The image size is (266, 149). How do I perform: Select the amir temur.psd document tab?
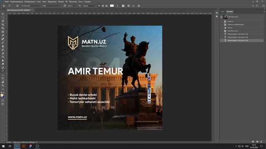point(19,10)
